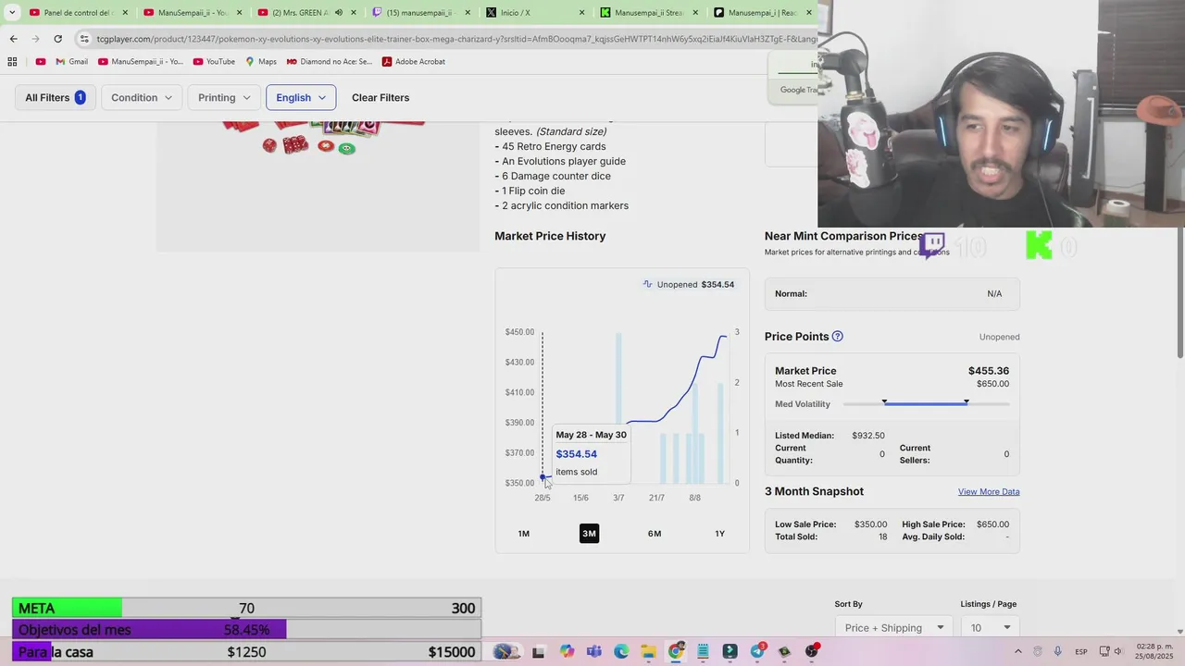Open the ESP language indicator

tap(1082, 651)
